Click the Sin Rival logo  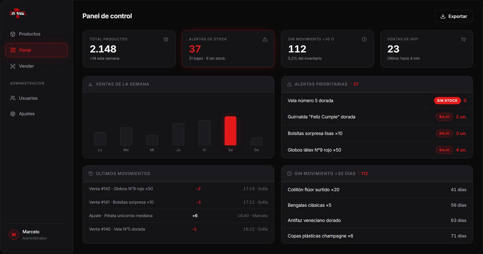pyautogui.click(x=18, y=13)
